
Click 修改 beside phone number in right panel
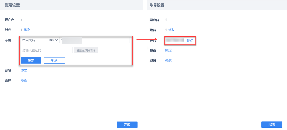click(x=190, y=40)
